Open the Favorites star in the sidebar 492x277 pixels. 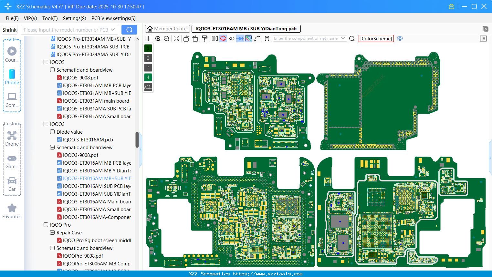[x=12, y=211]
